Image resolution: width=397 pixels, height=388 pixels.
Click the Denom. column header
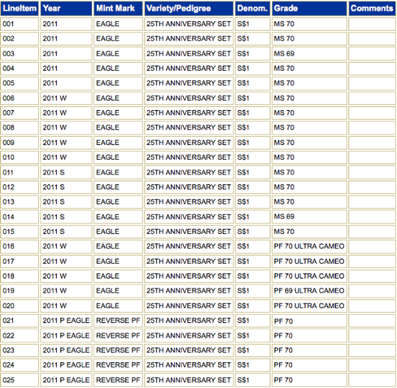[x=252, y=8]
